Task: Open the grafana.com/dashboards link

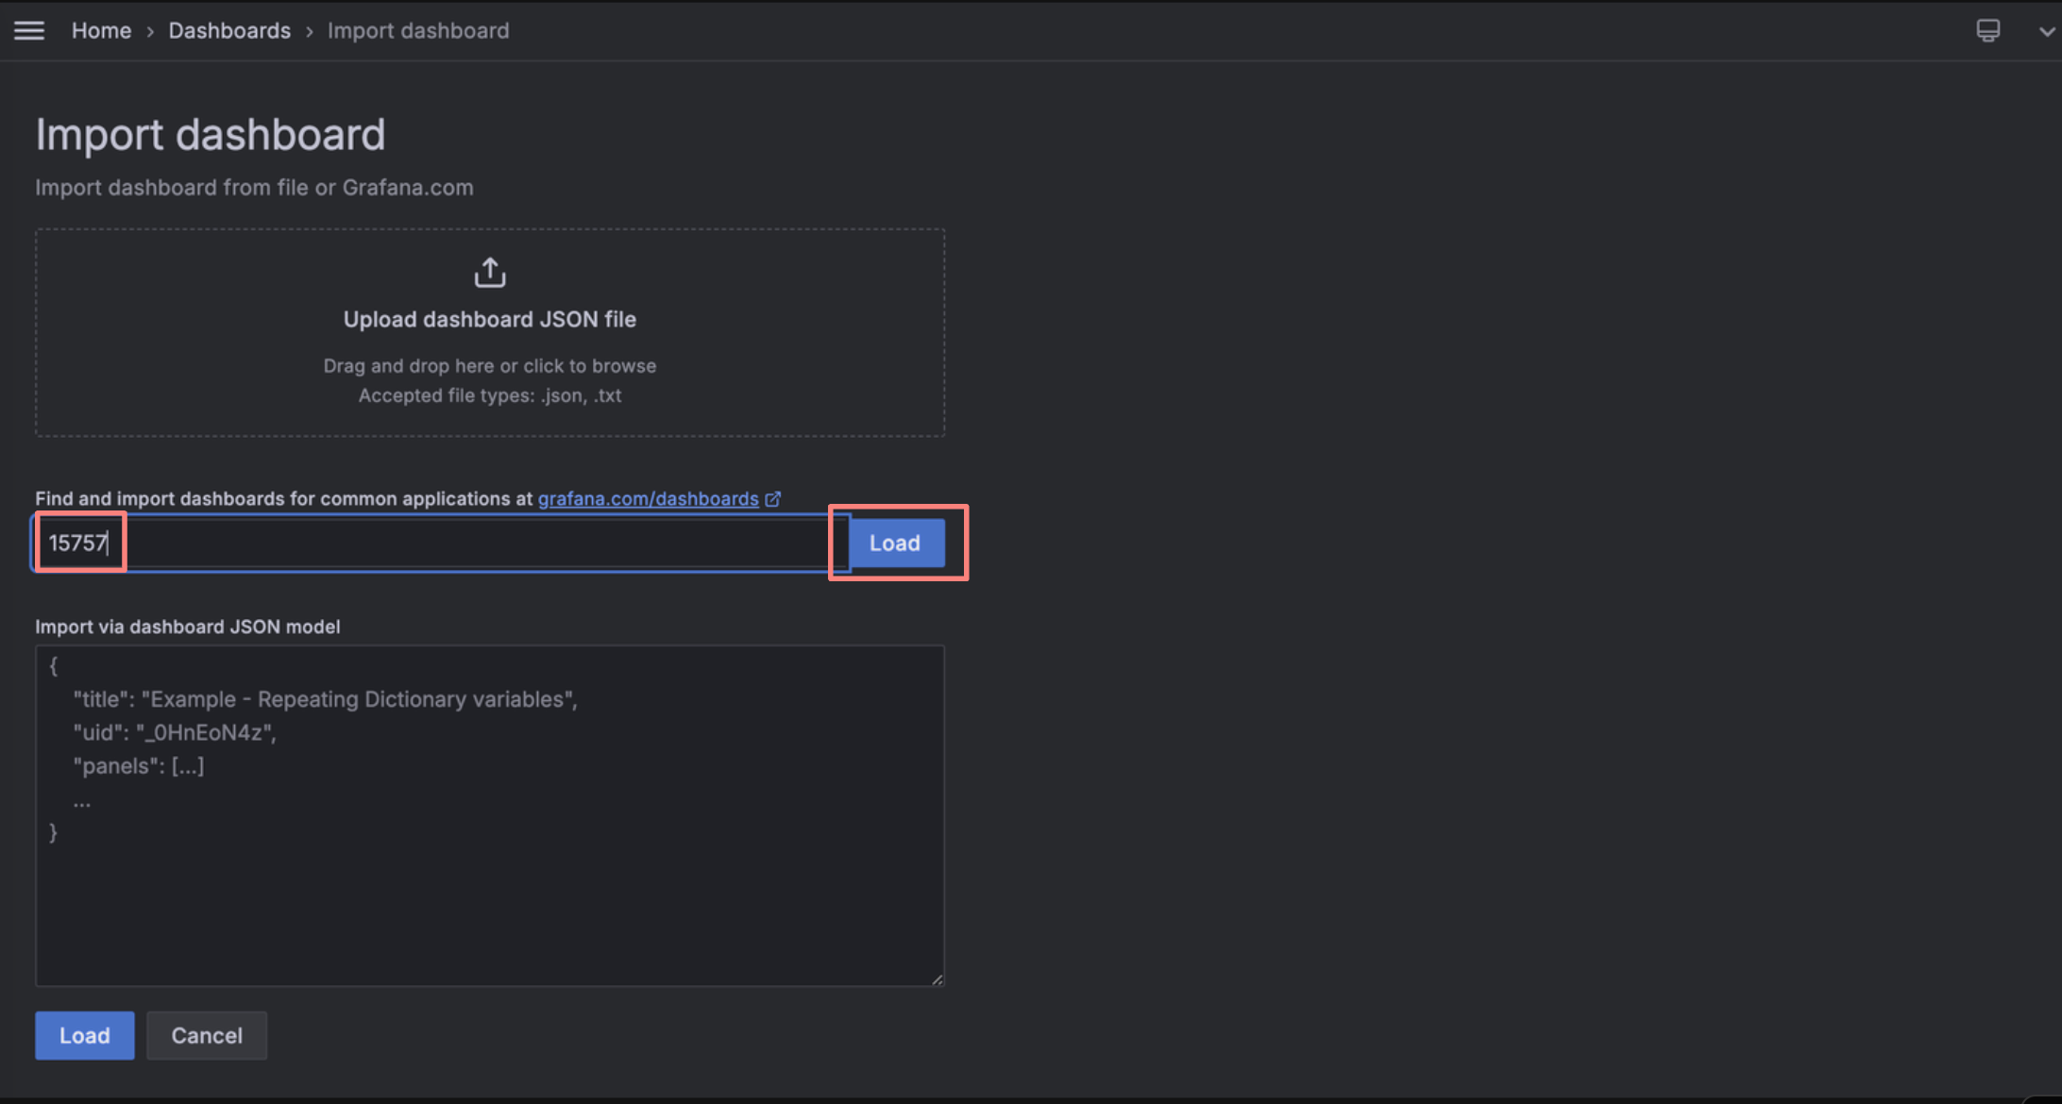Action: 648,499
